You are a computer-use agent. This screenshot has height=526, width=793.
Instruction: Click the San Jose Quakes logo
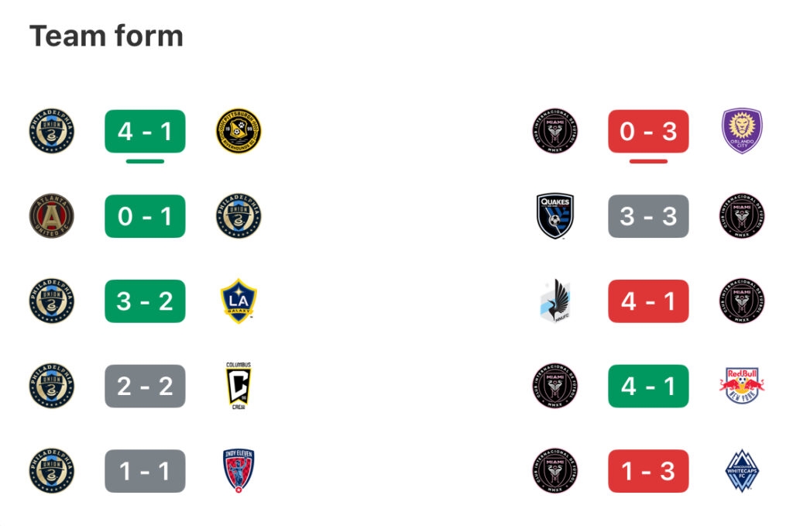pyautogui.click(x=554, y=216)
